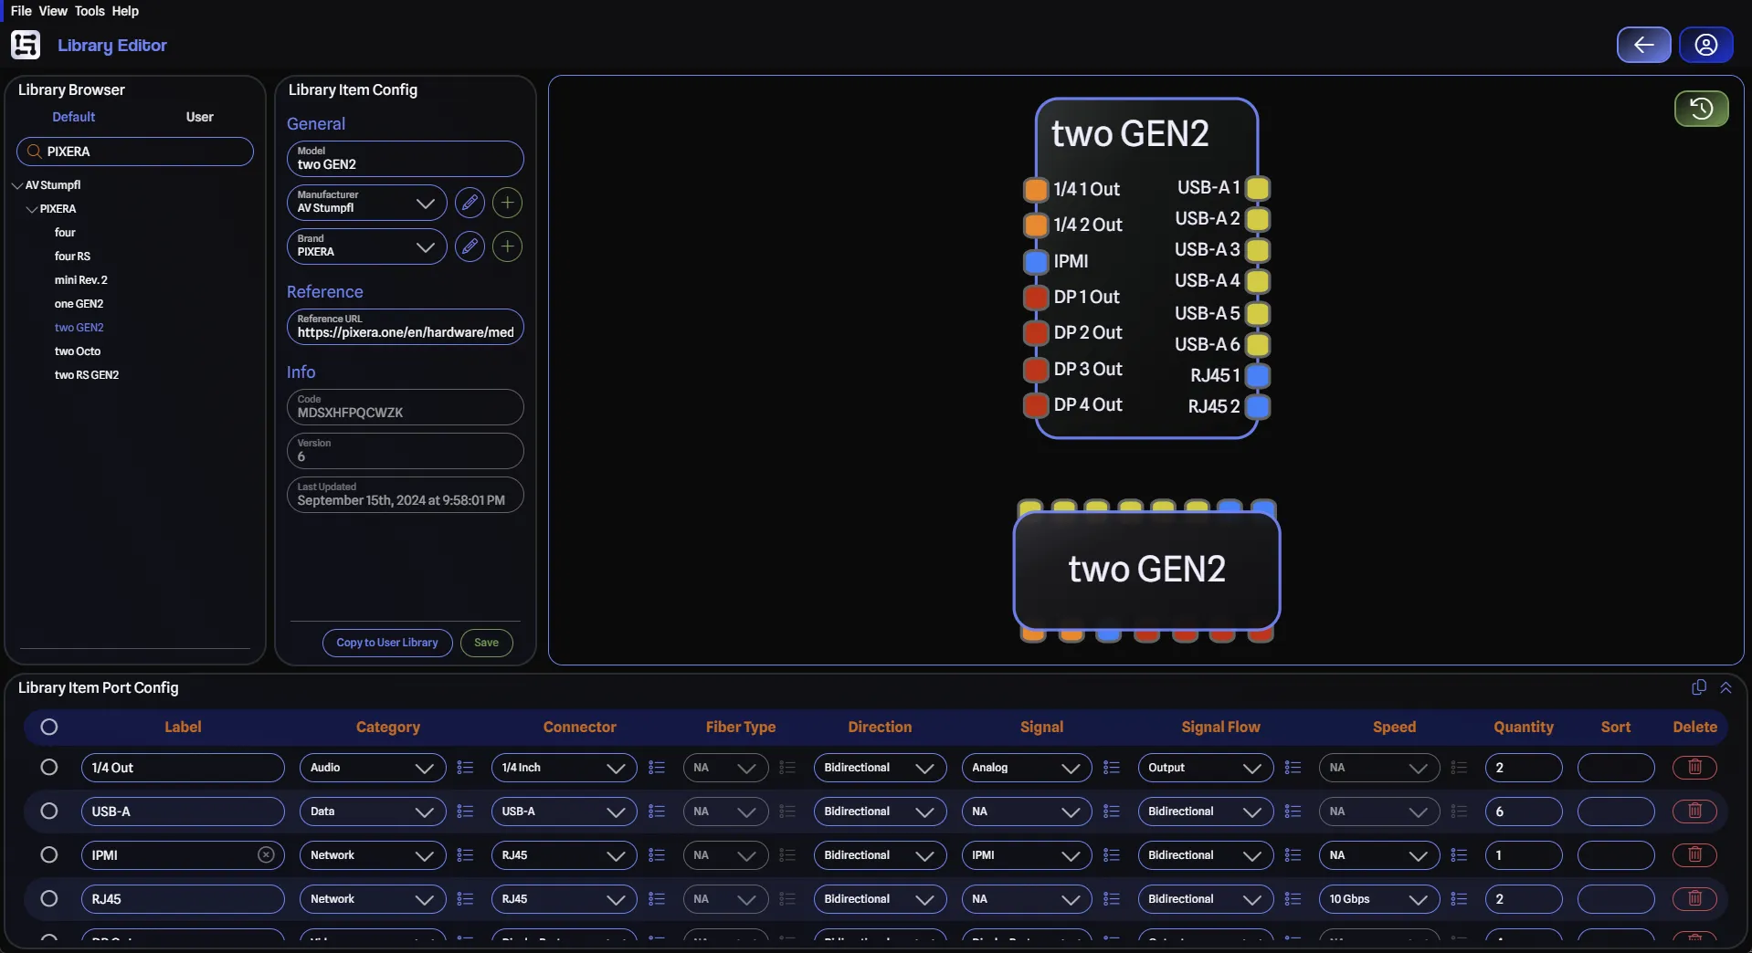Delete the USB-A port row
The image size is (1752, 953).
click(x=1694, y=812)
